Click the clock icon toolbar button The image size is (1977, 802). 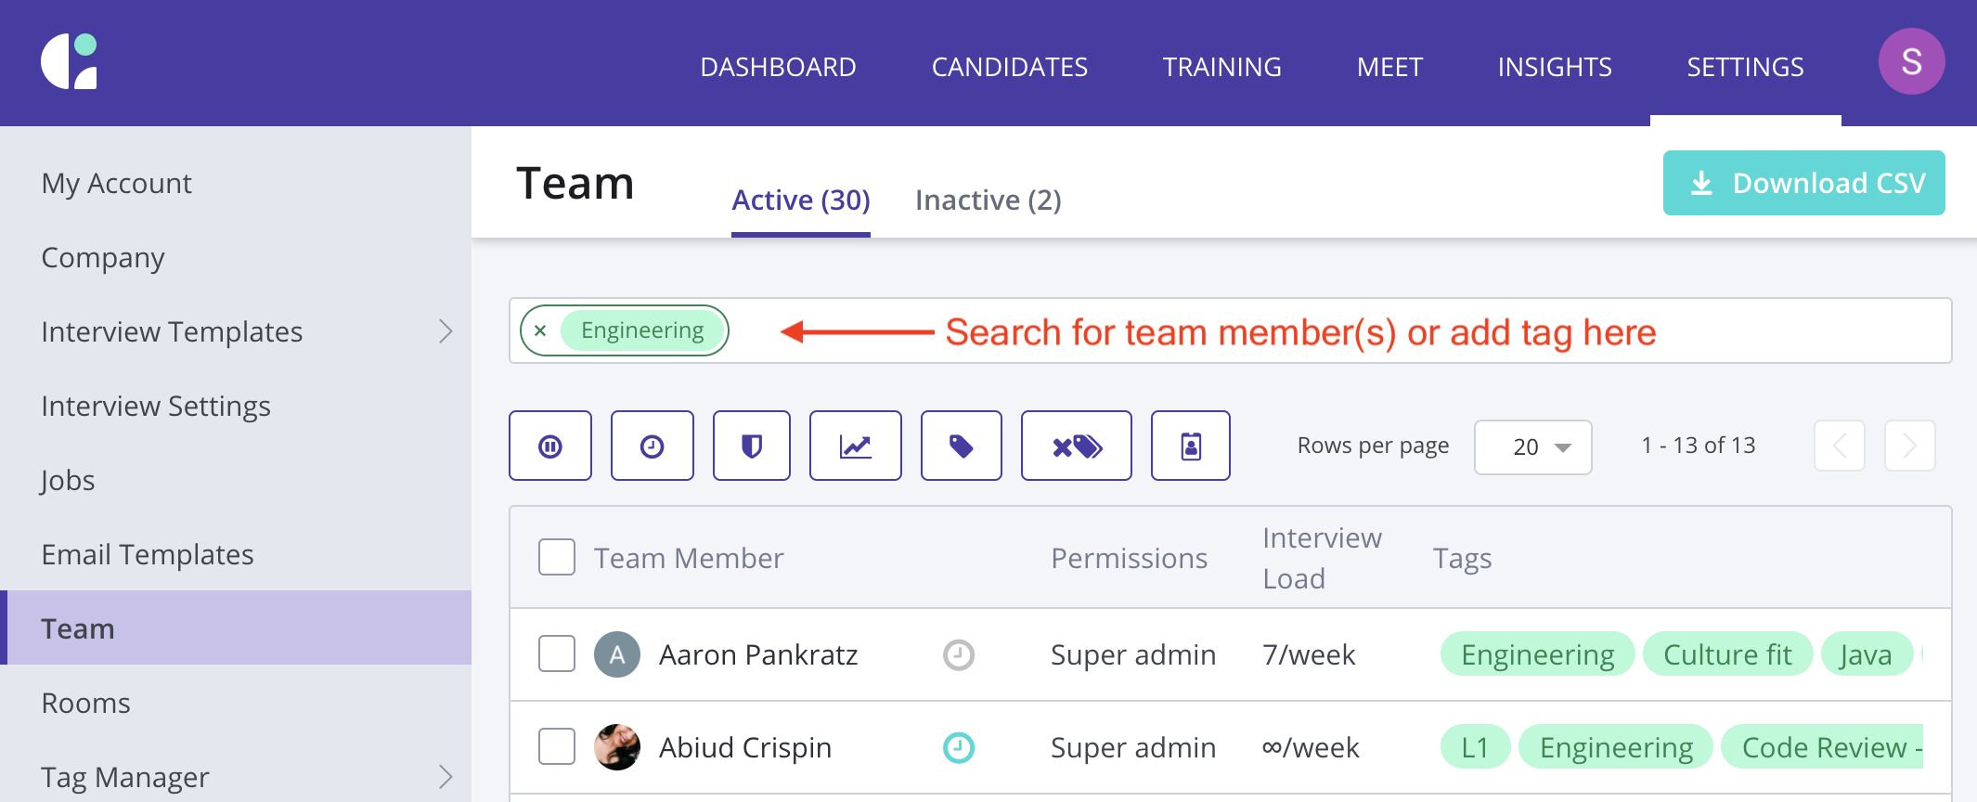[653, 446]
